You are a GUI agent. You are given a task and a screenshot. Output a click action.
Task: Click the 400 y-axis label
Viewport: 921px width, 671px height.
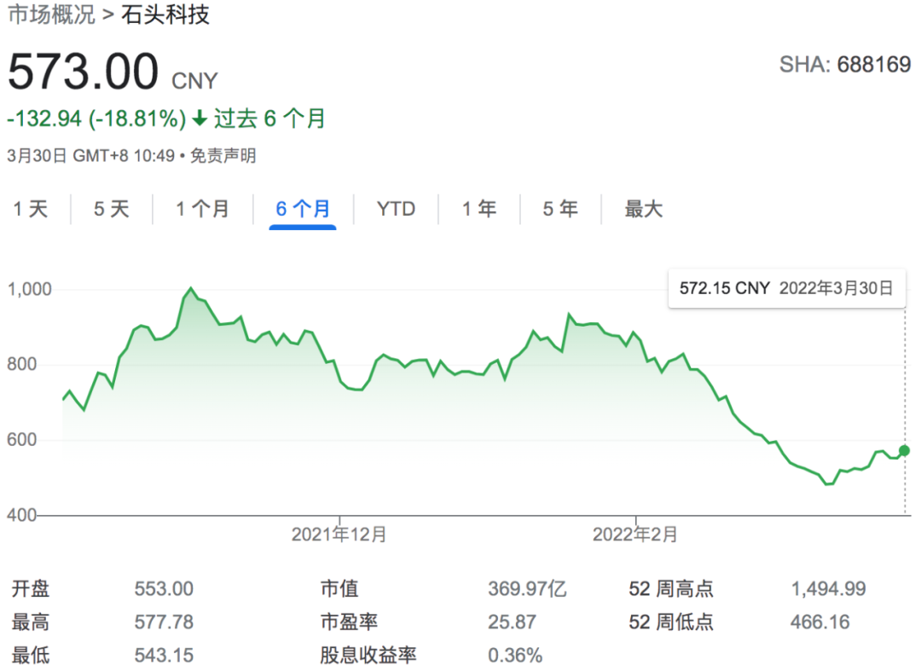point(21,515)
